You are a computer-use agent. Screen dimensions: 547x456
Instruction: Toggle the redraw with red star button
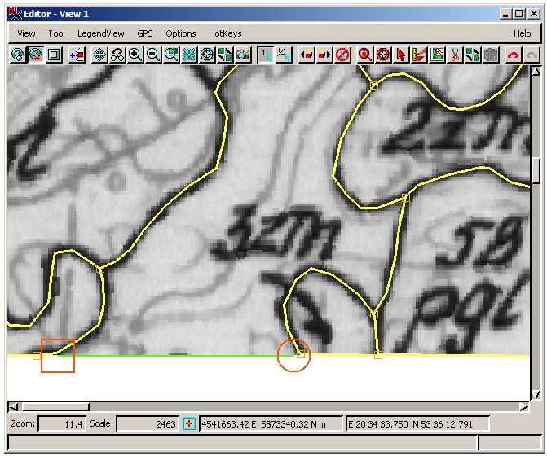point(36,55)
